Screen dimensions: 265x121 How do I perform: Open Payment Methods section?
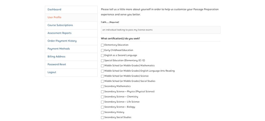[x=71, y=49]
